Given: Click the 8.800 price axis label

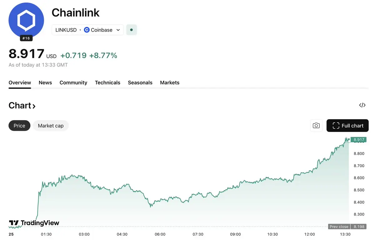Looking at the screenshot, I should 359,154.
